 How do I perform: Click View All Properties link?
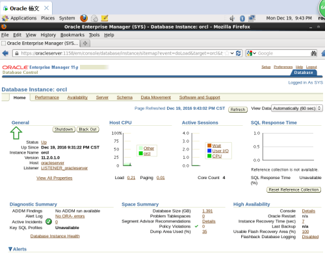click(55, 178)
